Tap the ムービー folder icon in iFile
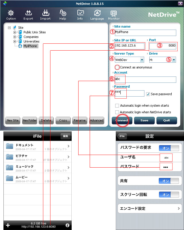Image resolution: width=184 pixels, height=230 pixels. [9, 178]
